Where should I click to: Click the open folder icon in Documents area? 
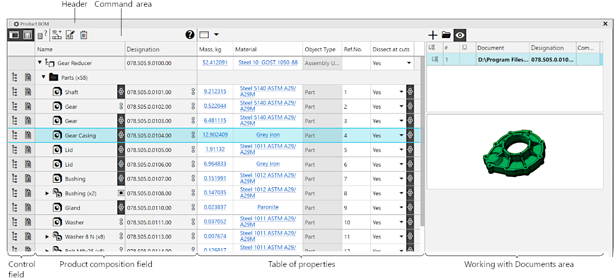tap(446, 35)
